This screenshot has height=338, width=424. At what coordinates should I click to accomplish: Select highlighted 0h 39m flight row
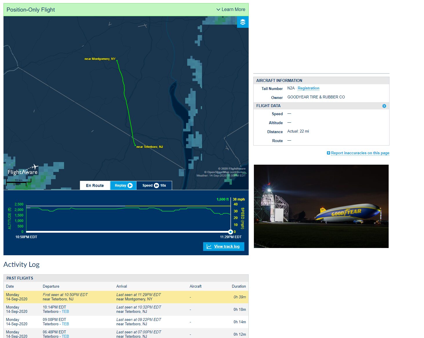pos(126,297)
